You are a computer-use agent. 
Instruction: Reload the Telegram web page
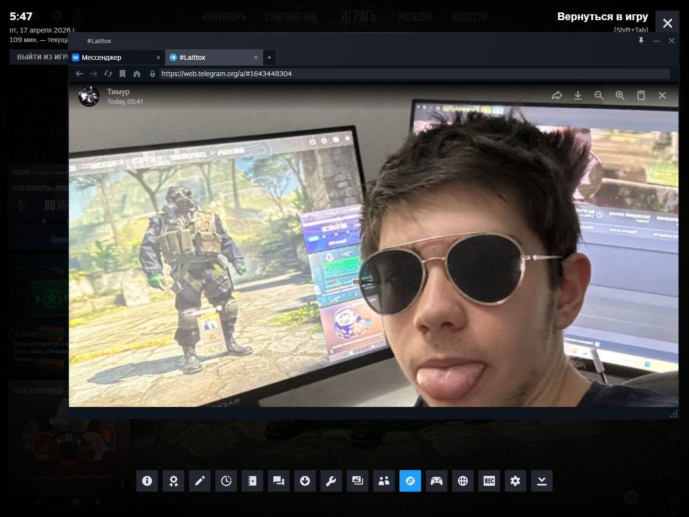click(108, 74)
